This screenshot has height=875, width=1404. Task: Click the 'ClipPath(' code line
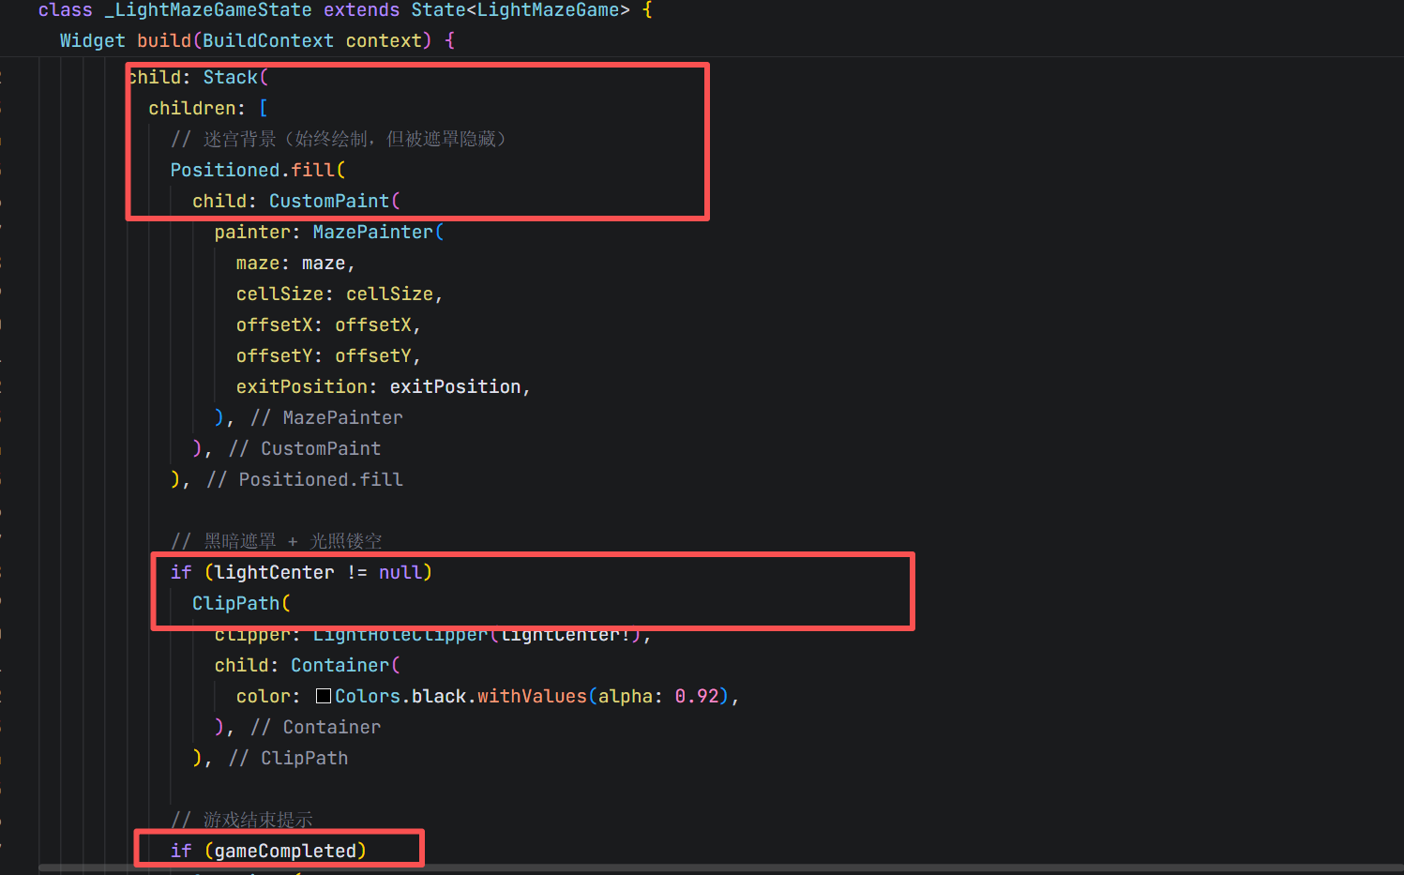[242, 604]
